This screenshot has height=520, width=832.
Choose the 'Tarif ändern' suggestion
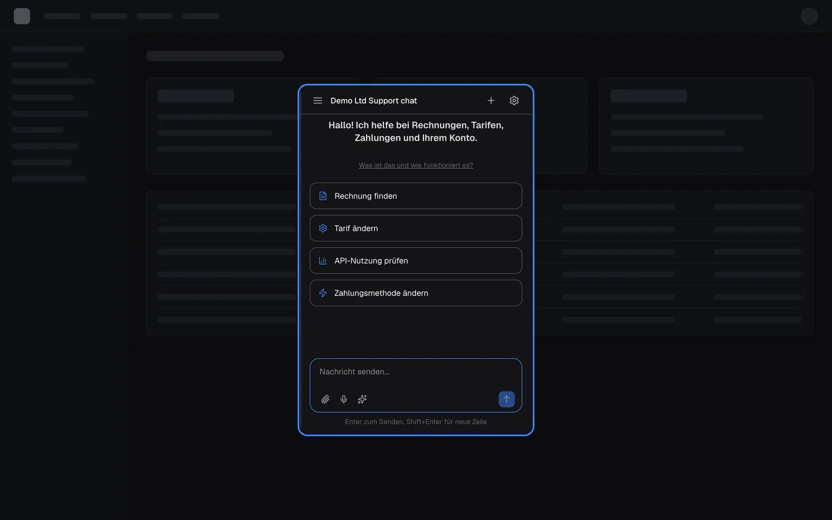pyautogui.click(x=416, y=228)
